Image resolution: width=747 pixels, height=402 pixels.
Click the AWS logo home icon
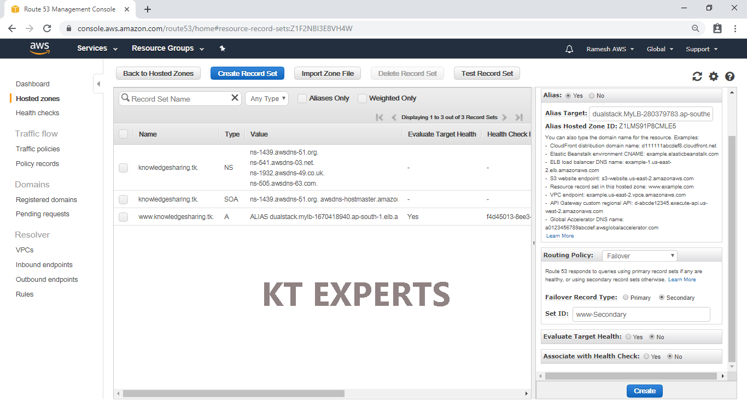pos(39,49)
